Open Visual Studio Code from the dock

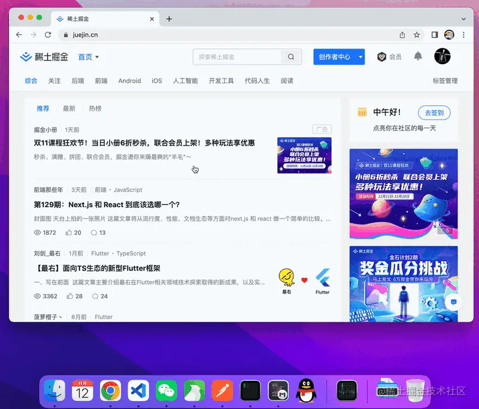[138, 390]
